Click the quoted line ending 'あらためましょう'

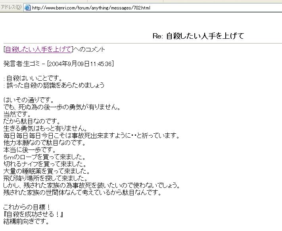coord(54,85)
